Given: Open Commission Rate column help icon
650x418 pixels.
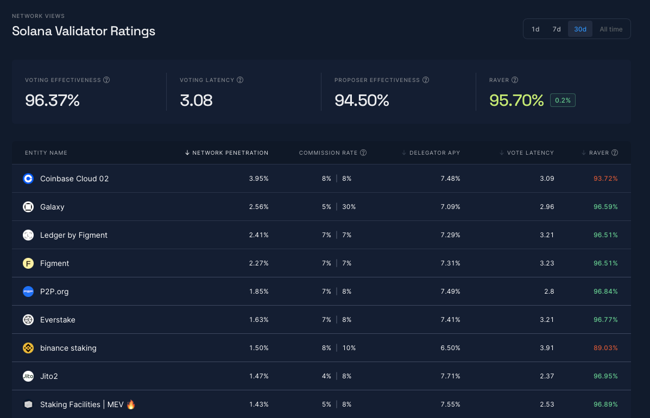Looking at the screenshot, I should (363, 153).
